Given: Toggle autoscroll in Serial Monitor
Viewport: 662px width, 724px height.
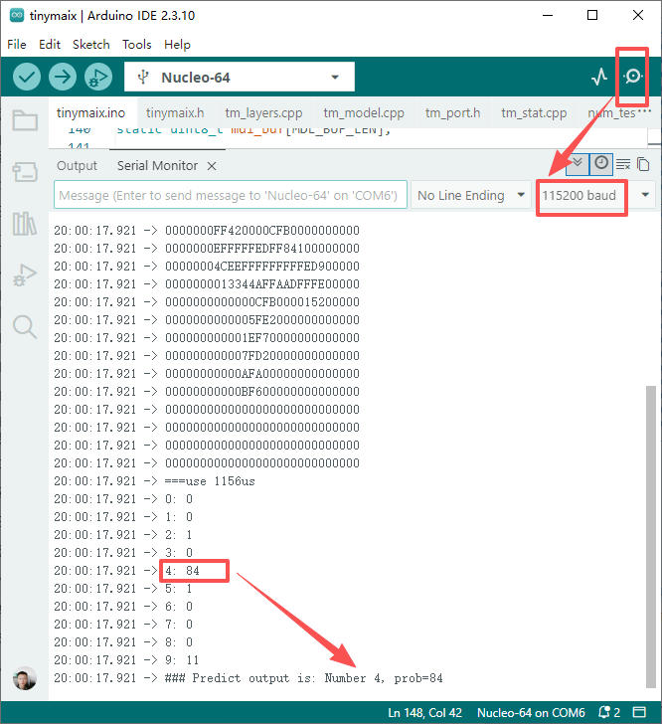Looking at the screenshot, I should (578, 164).
